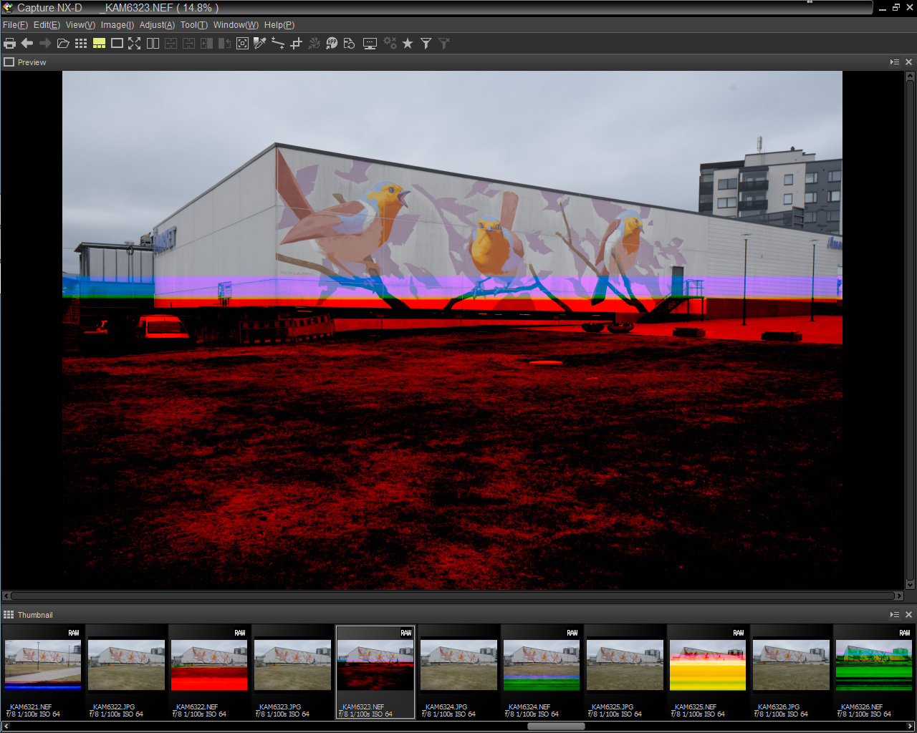This screenshot has width=917, height=733.
Task: Open the View menu
Action: [x=80, y=25]
